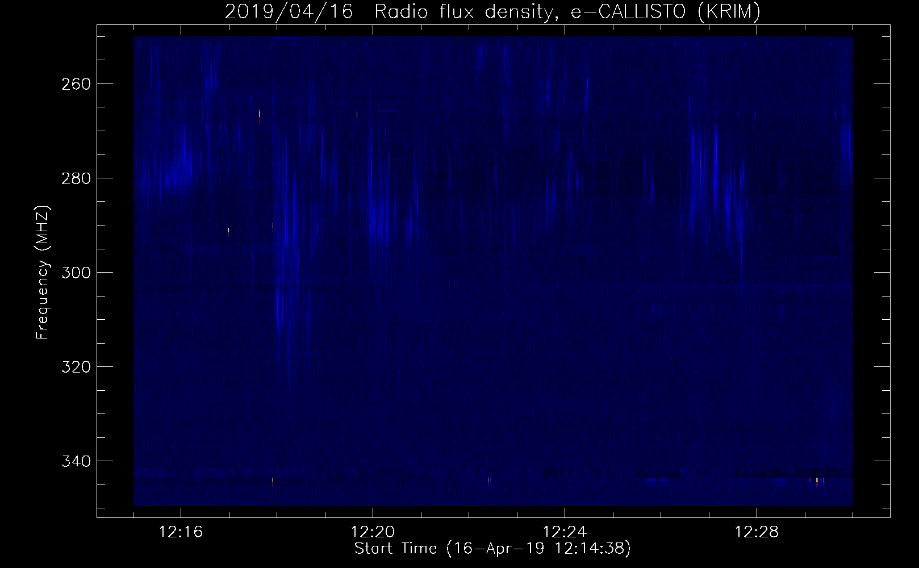Screen dimensions: 919x568
Task: Click the 300 frequency tick label
Action: pyautogui.click(x=75, y=273)
